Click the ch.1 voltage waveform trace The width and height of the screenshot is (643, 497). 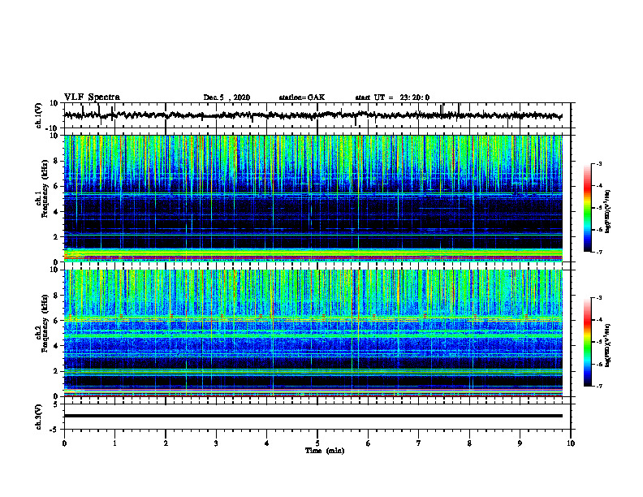click(x=313, y=115)
